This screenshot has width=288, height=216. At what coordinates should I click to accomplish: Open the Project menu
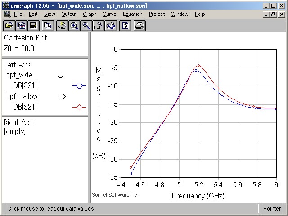(x=157, y=14)
